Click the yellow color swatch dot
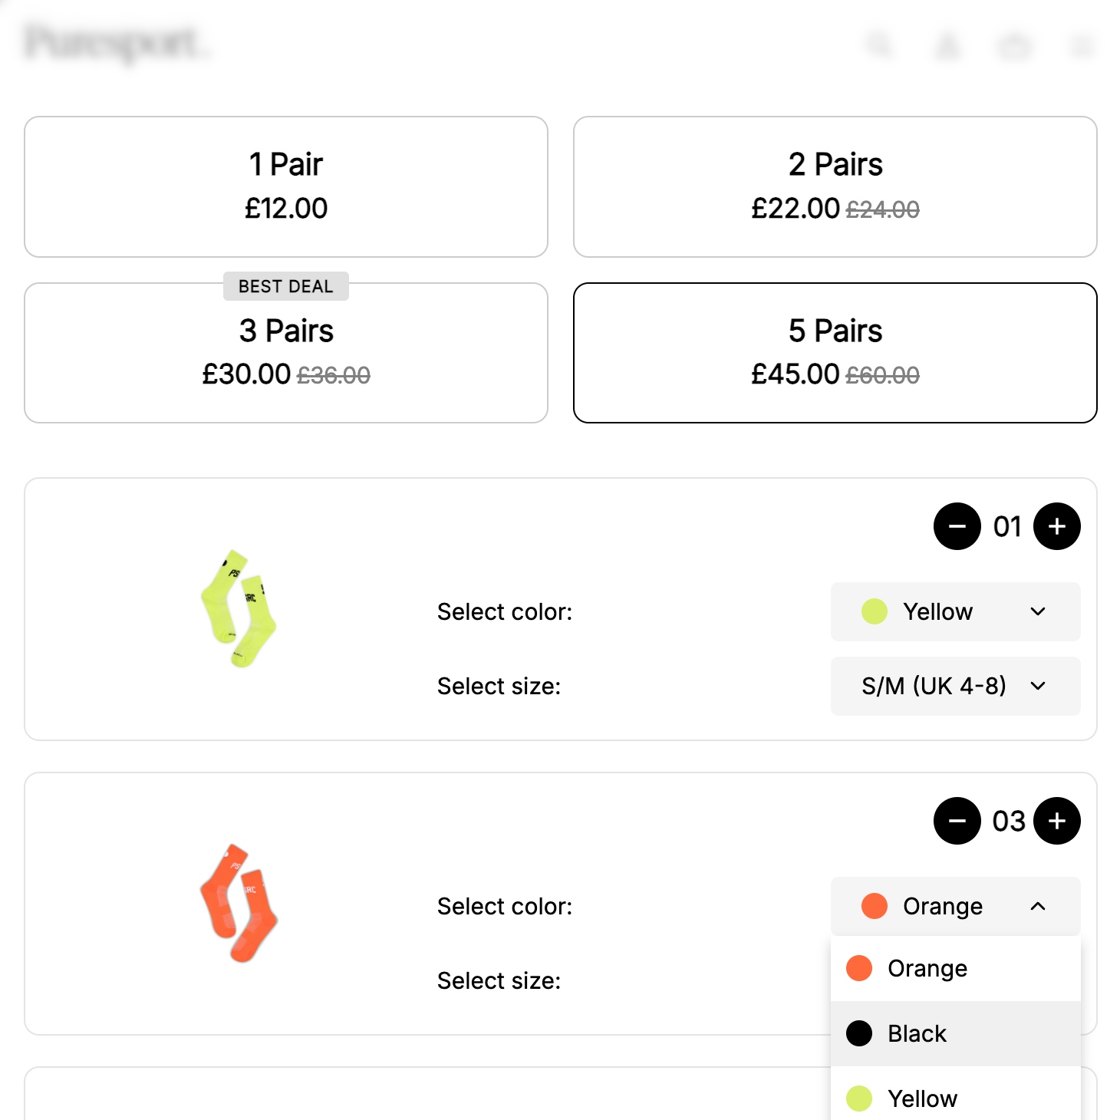Screen dimensions: 1120x1120 point(874,611)
